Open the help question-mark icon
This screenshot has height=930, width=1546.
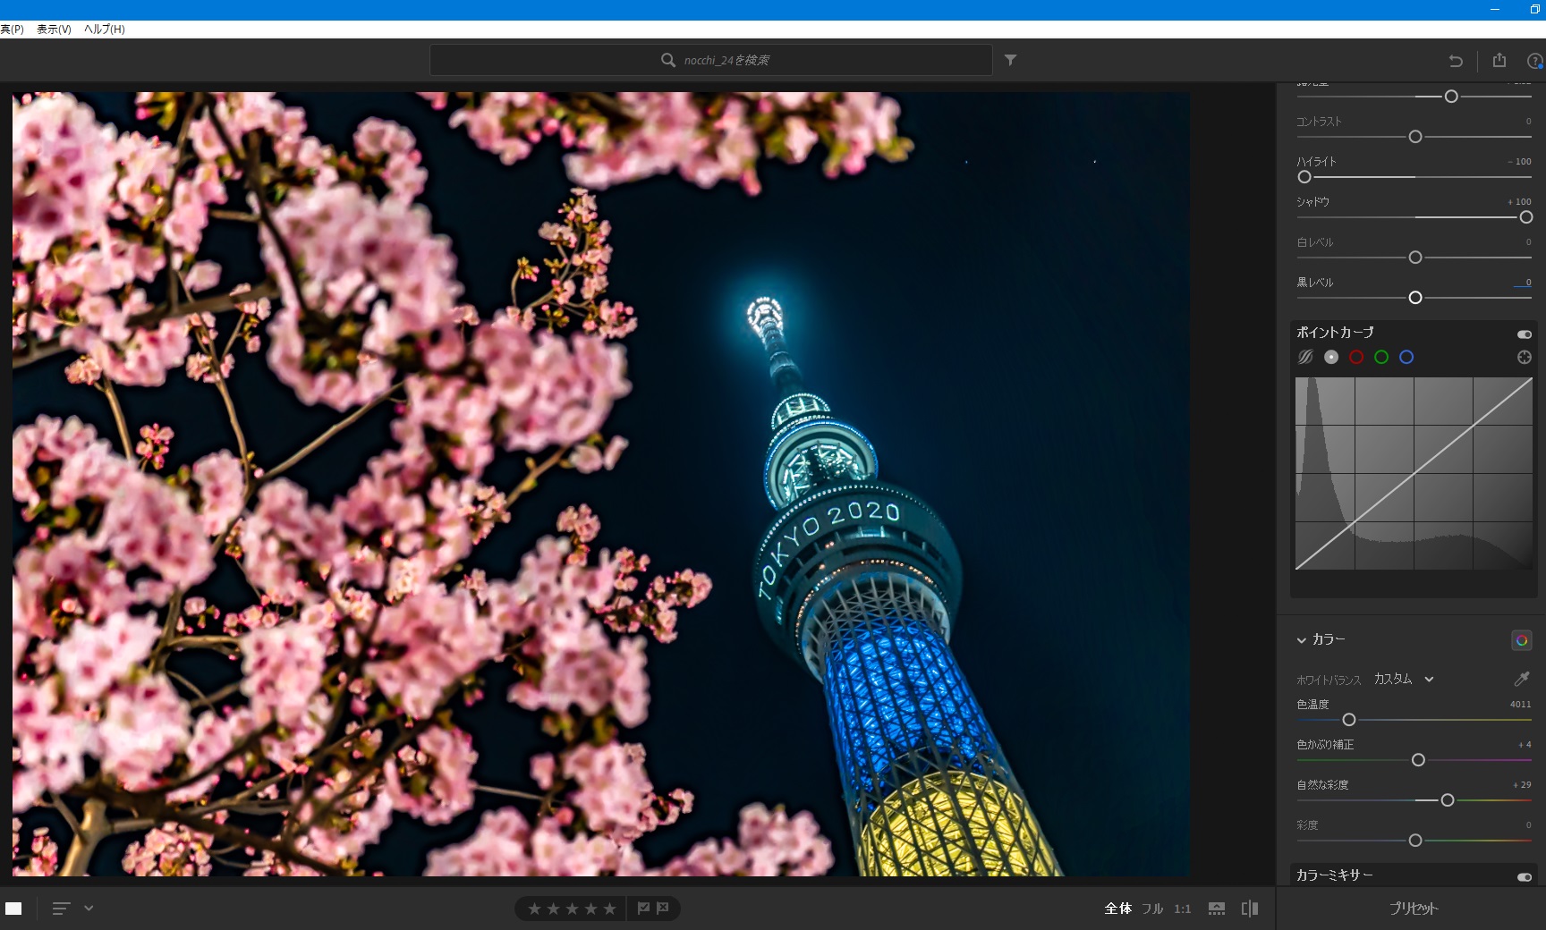tap(1535, 61)
